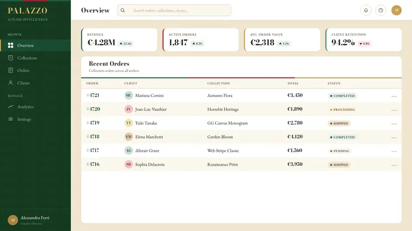Click the Active Orders stat card

click(201, 40)
